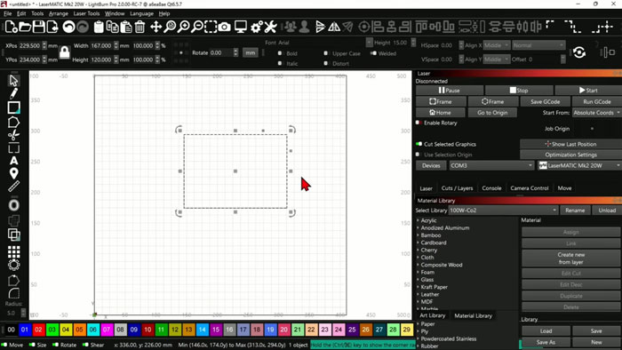
Task: Click the Home button
Action: (x=441, y=113)
